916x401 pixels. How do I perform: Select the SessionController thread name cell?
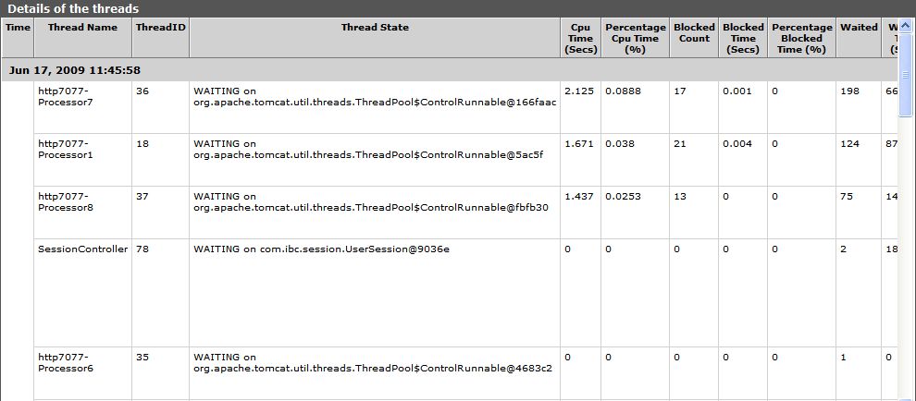82,292
